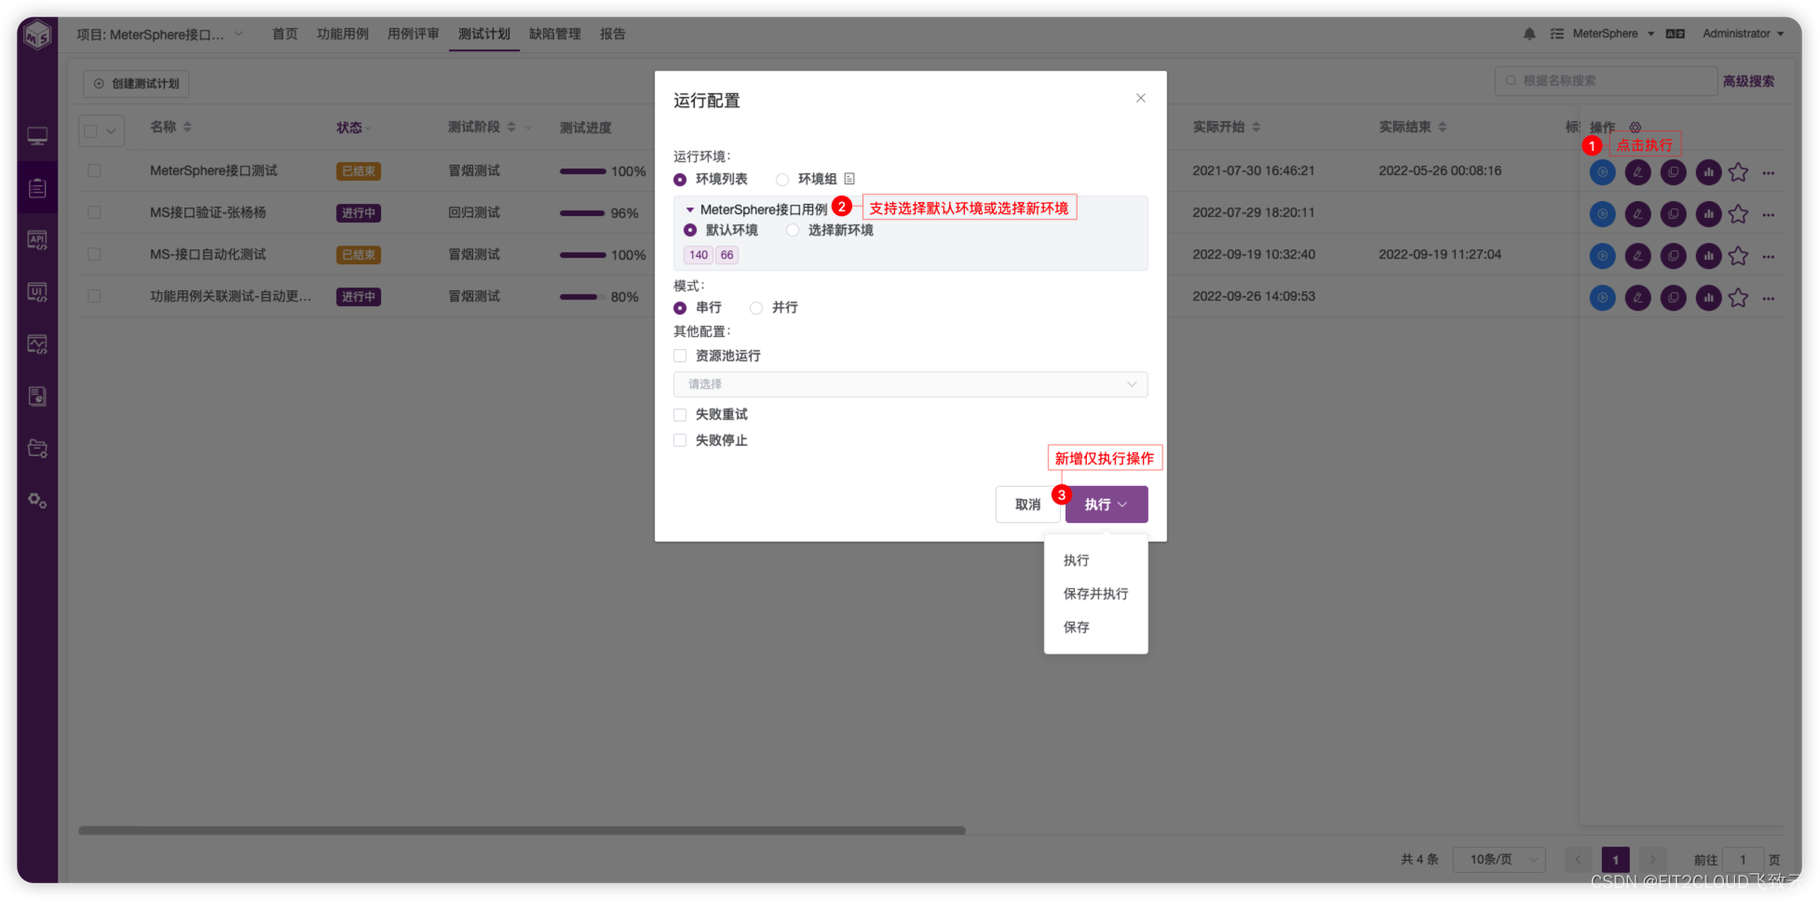Viewport: 1819px width, 900px height.
Task: Close the 运行配置 dialog
Action: [x=1141, y=98]
